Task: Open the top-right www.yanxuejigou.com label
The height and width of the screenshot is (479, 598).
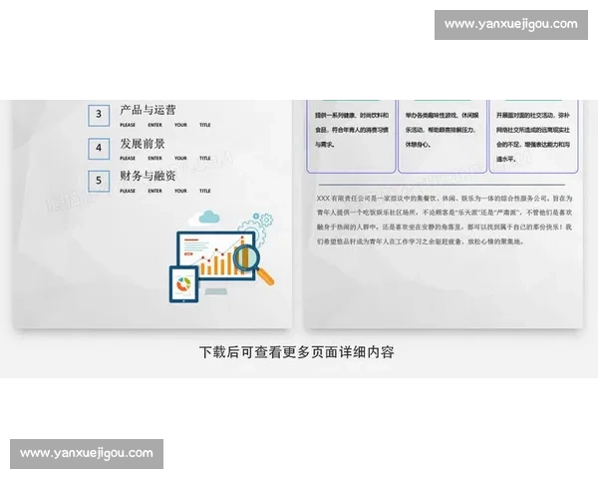Action: pyautogui.click(x=511, y=24)
